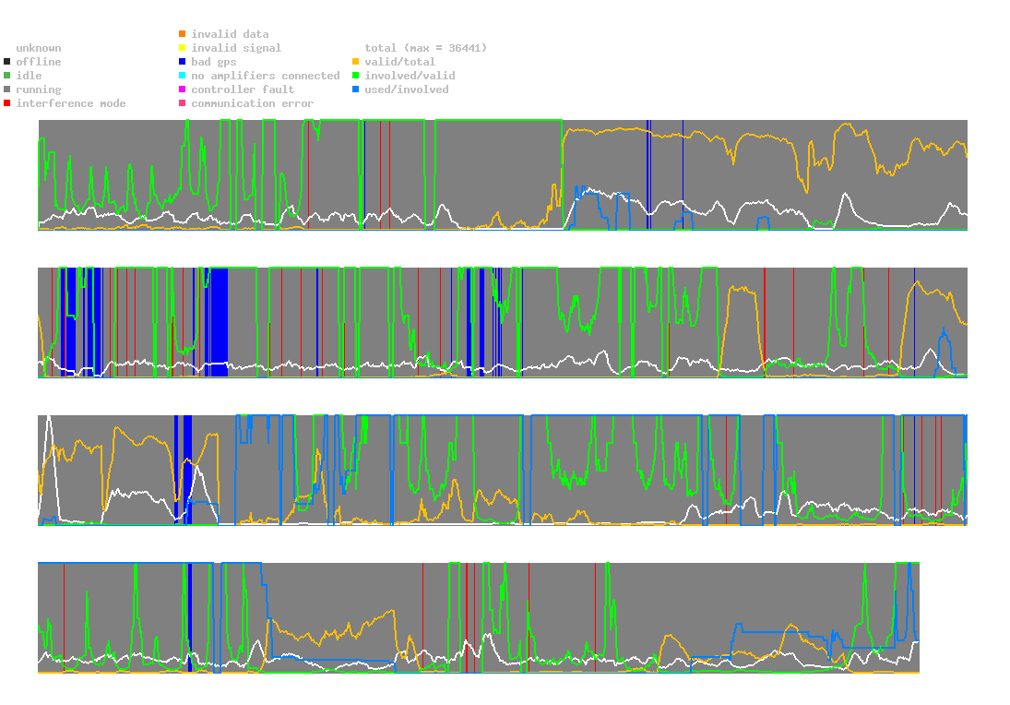Image resolution: width=1010 pixels, height=705 pixels.
Task: Click the first (top) status chart
Action: click(503, 174)
